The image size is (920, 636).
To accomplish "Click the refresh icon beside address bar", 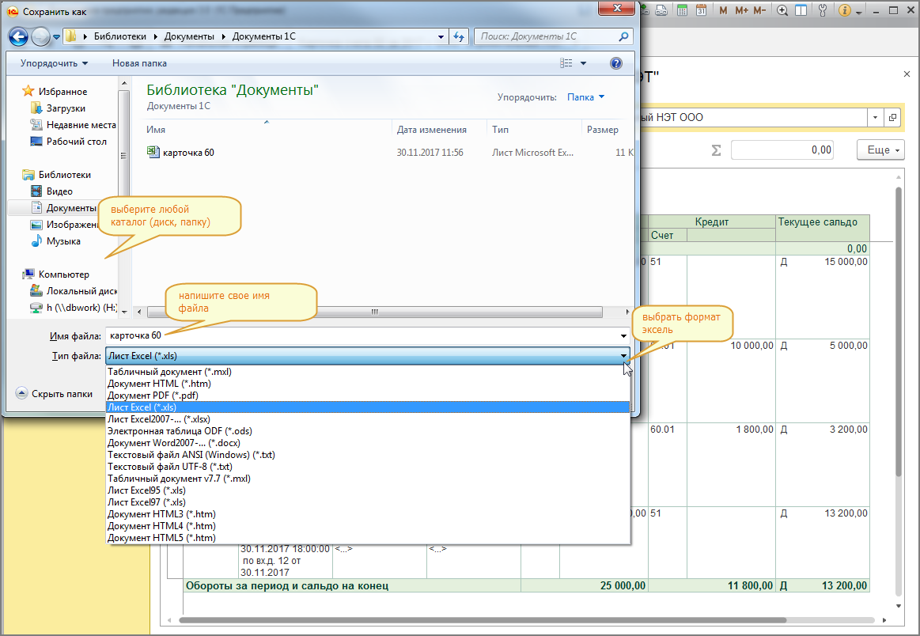I will point(459,36).
